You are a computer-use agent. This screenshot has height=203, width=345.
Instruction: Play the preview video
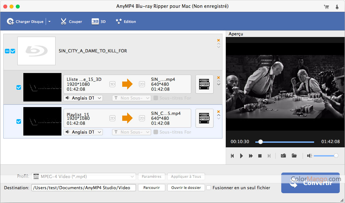241,156
